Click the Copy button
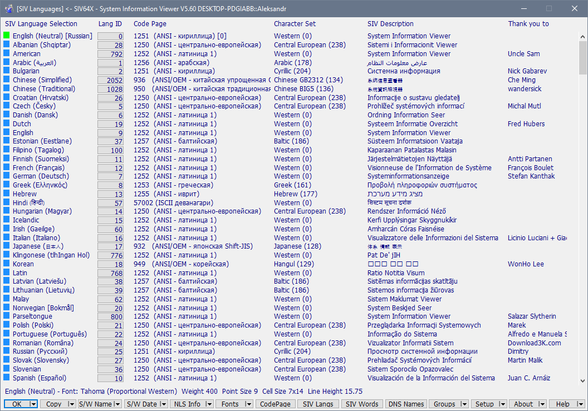Screen dimensions: 588x411 [x=53, y=404]
